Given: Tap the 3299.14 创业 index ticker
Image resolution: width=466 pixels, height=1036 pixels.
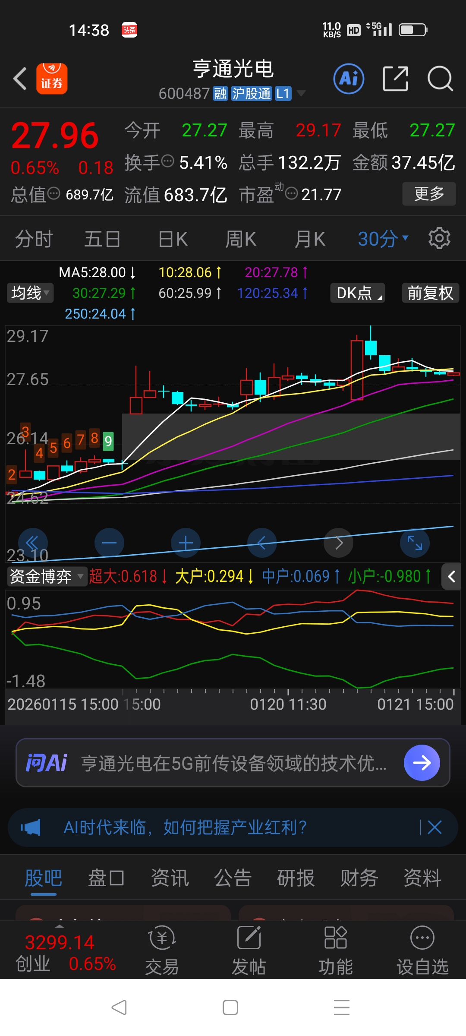Looking at the screenshot, I should (x=66, y=953).
